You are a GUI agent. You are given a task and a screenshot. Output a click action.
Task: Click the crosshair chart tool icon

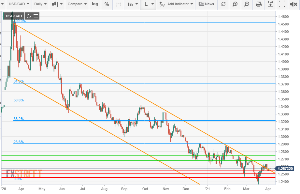119,4
